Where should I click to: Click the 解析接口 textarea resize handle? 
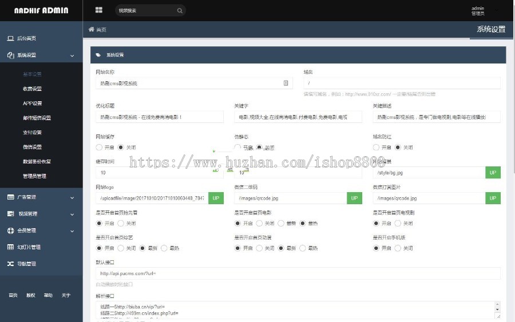(498, 316)
